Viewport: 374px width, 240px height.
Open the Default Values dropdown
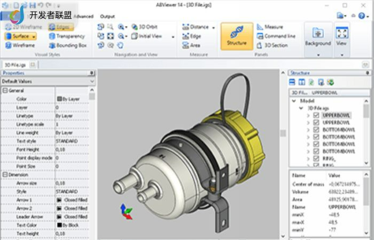[x=92, y=81]
